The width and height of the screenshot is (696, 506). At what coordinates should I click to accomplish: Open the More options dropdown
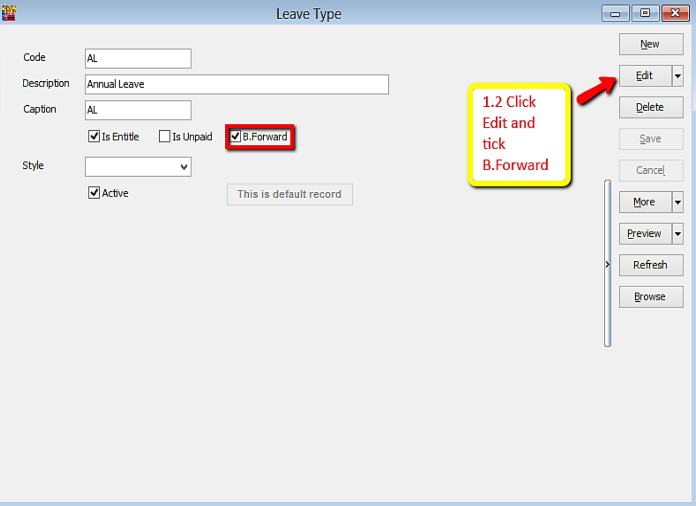click(678, 202)
